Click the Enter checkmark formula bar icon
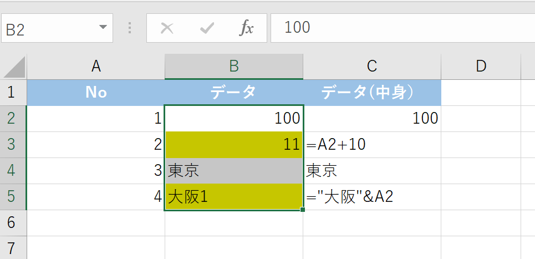Viewport: 535px width, 259px height. coord(207,28)
